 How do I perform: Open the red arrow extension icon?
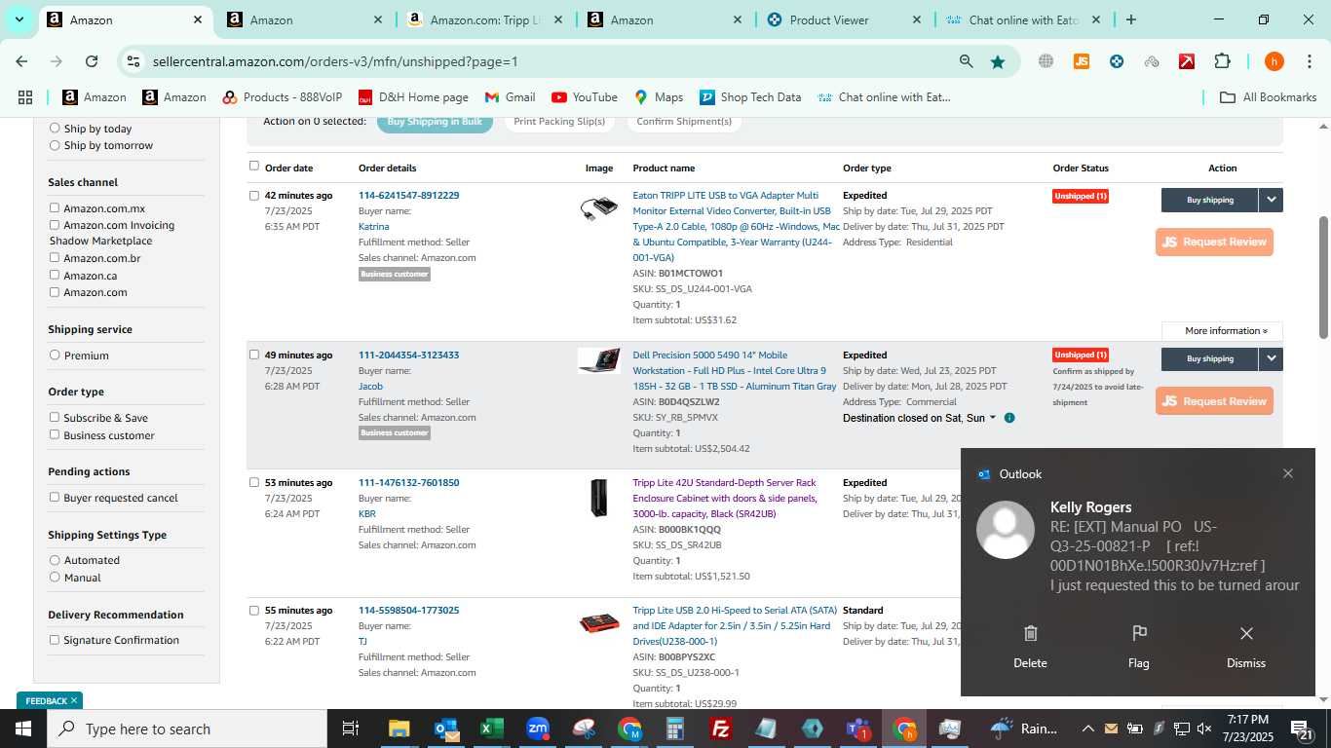1187,61
